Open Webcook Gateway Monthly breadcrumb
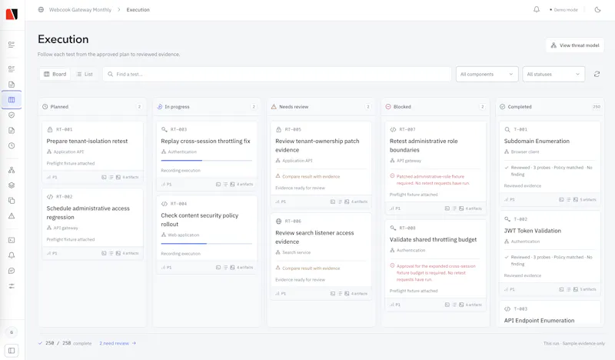 coord(80,9)
